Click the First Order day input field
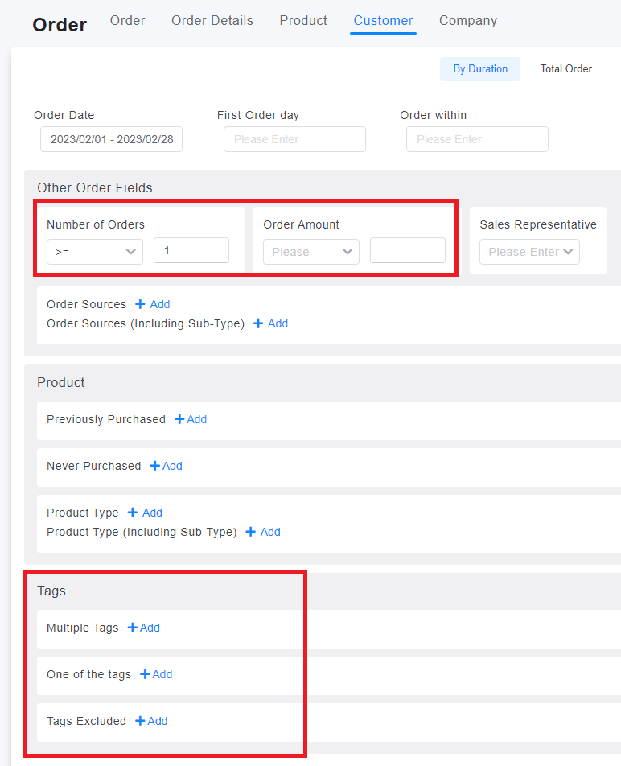The width and height of the screenshot is (621, 766). [x=294, y=139]
